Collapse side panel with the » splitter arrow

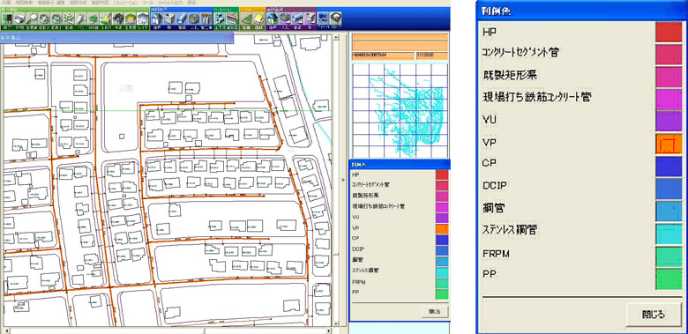(342, 179)
